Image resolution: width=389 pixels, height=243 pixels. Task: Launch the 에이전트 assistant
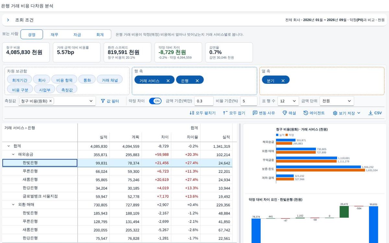(x=314, y=113)
